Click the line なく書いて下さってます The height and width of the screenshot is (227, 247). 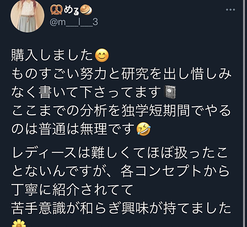point(86,92)
